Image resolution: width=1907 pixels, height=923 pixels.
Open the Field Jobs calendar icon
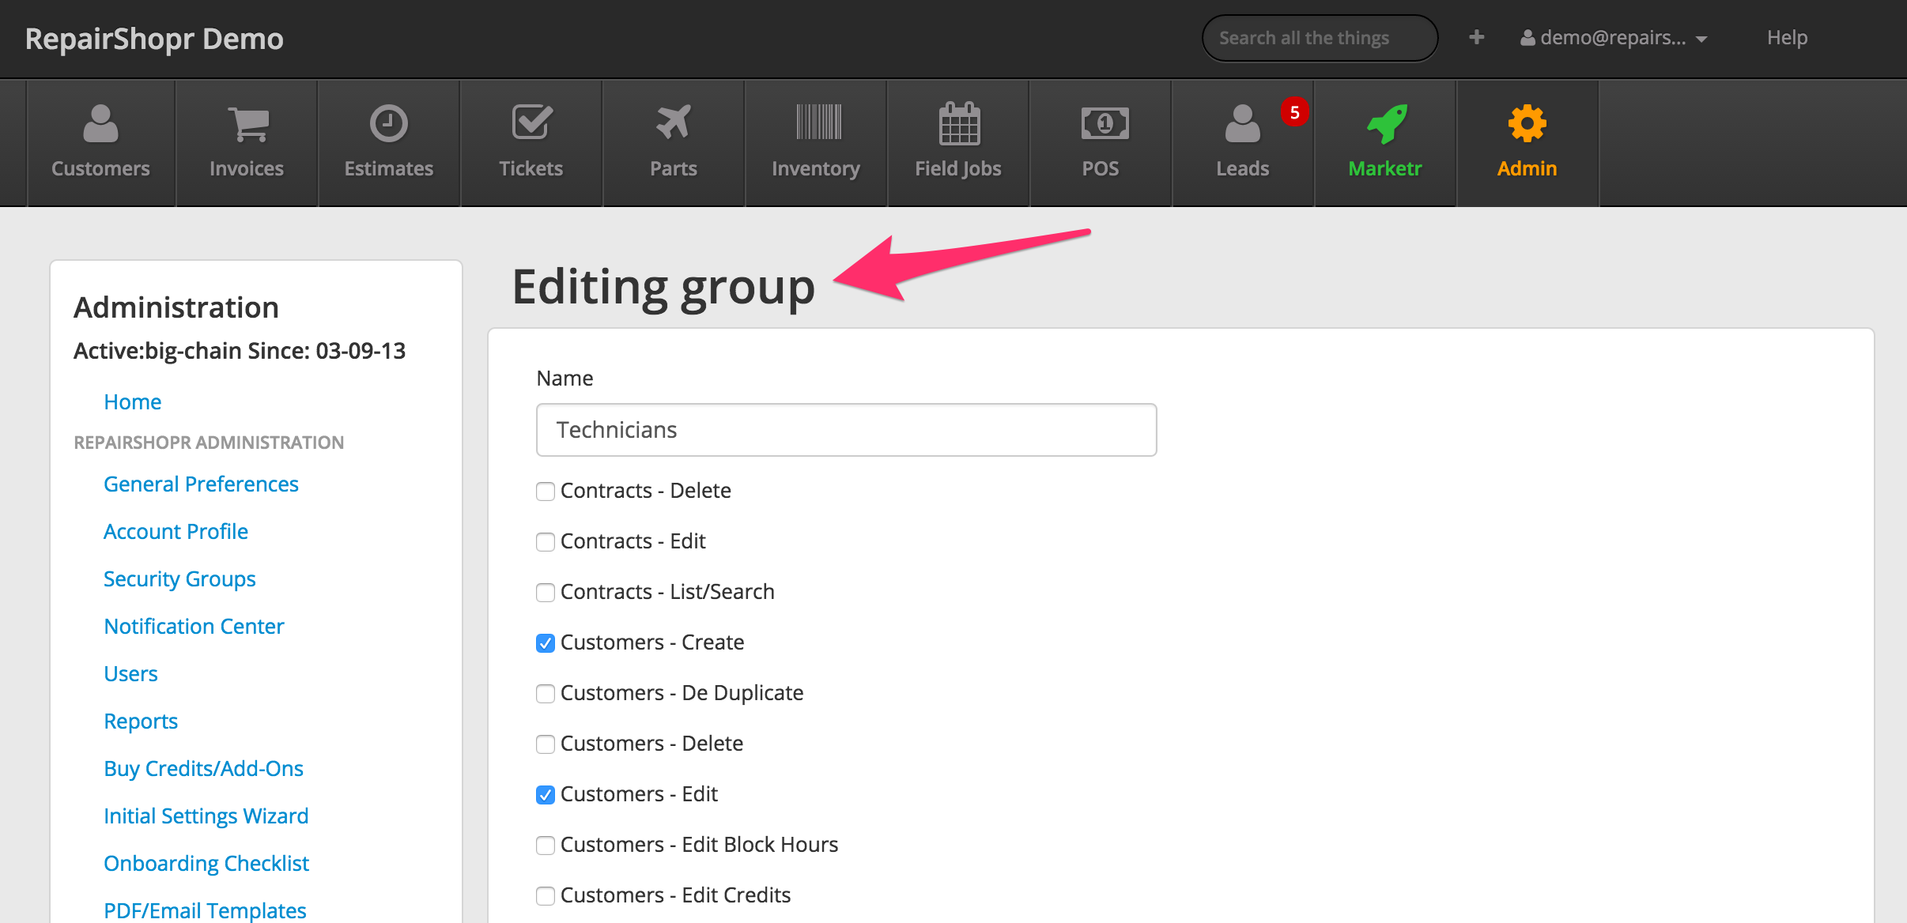click(959, 123)
